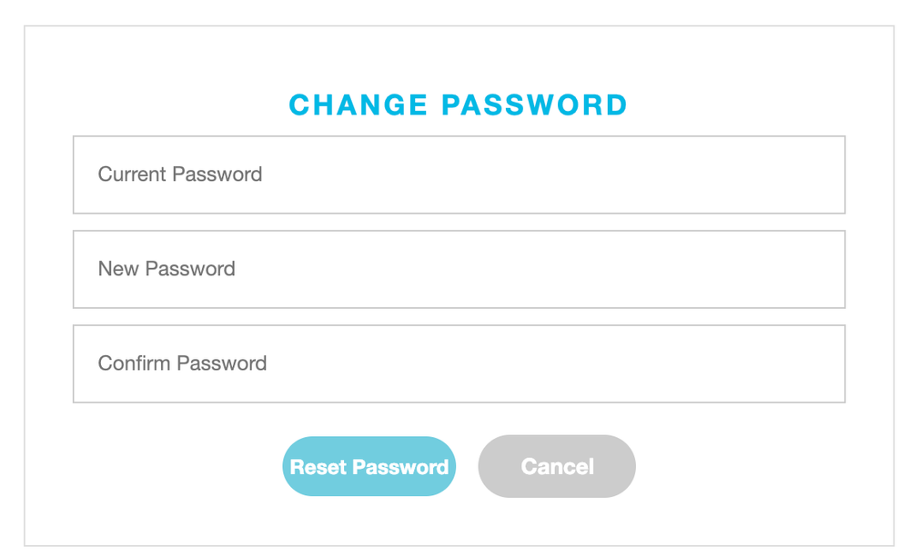Click the "New Password" placeholder text
Image resolution: width=909 pixels, height=556 pixels.
tap(167, 269)
